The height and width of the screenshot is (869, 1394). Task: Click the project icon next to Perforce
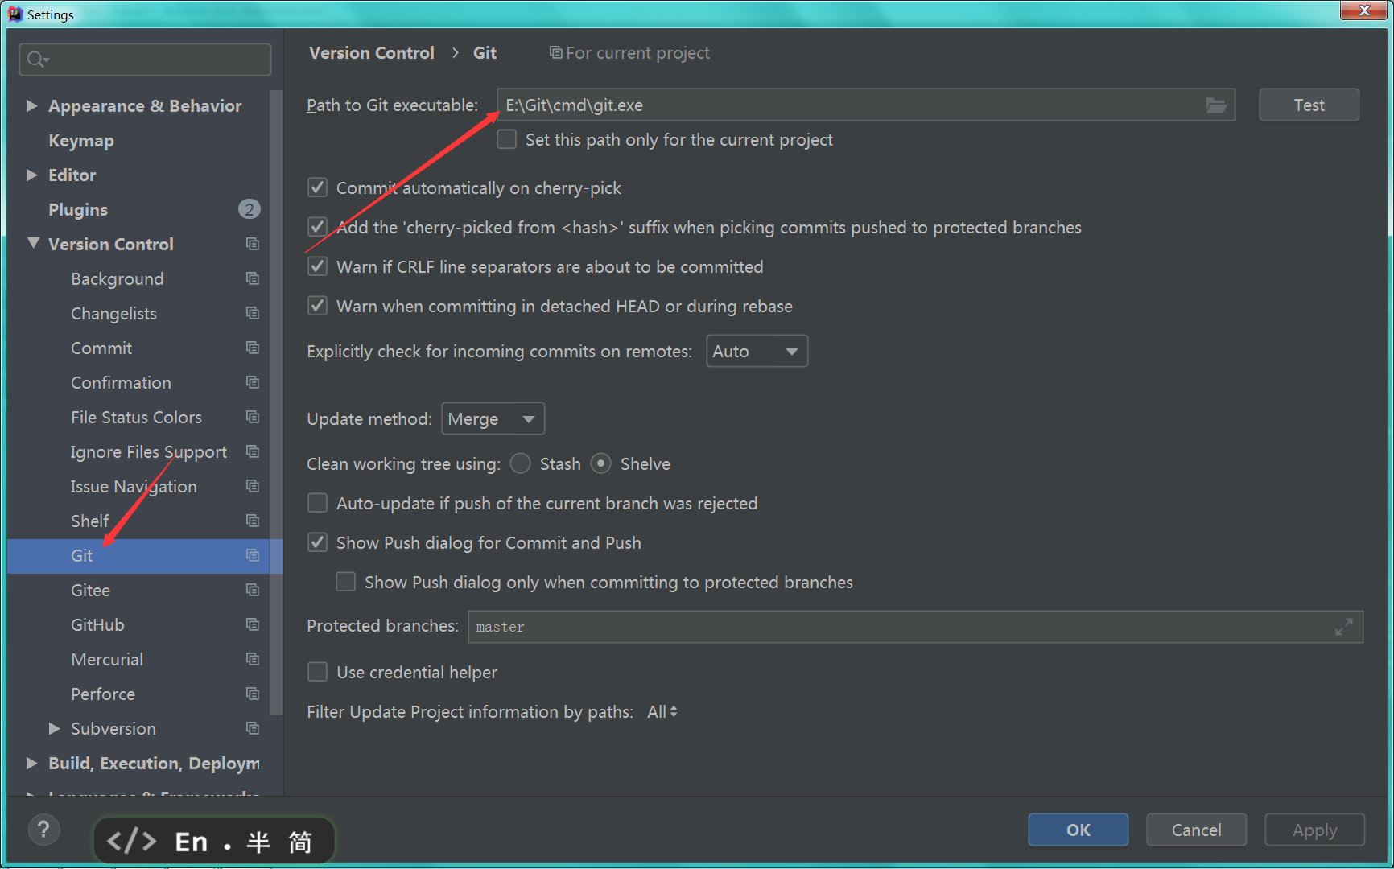253,694
